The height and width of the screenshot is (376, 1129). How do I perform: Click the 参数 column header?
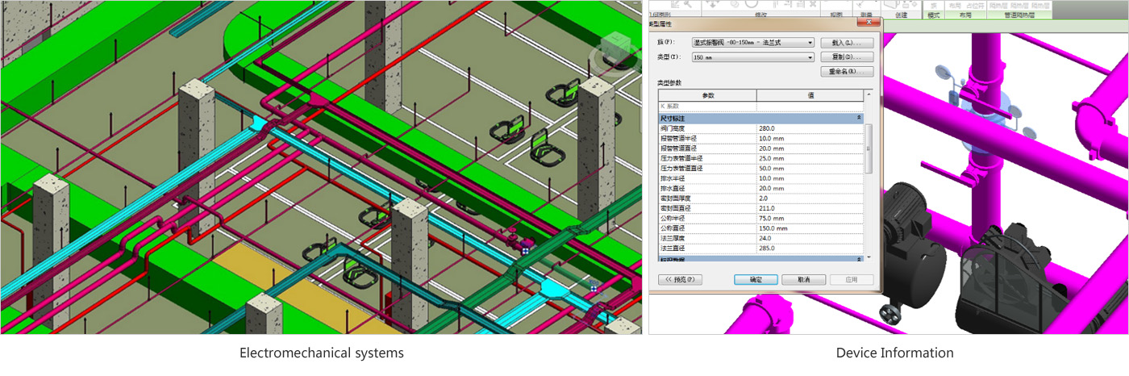coord(707,96)
